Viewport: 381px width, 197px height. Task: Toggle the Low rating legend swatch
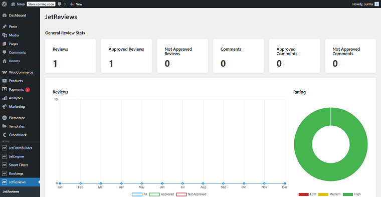pos(303,194)
